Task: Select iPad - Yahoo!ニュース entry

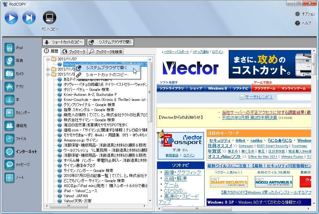Action: [x=80, y=191]
